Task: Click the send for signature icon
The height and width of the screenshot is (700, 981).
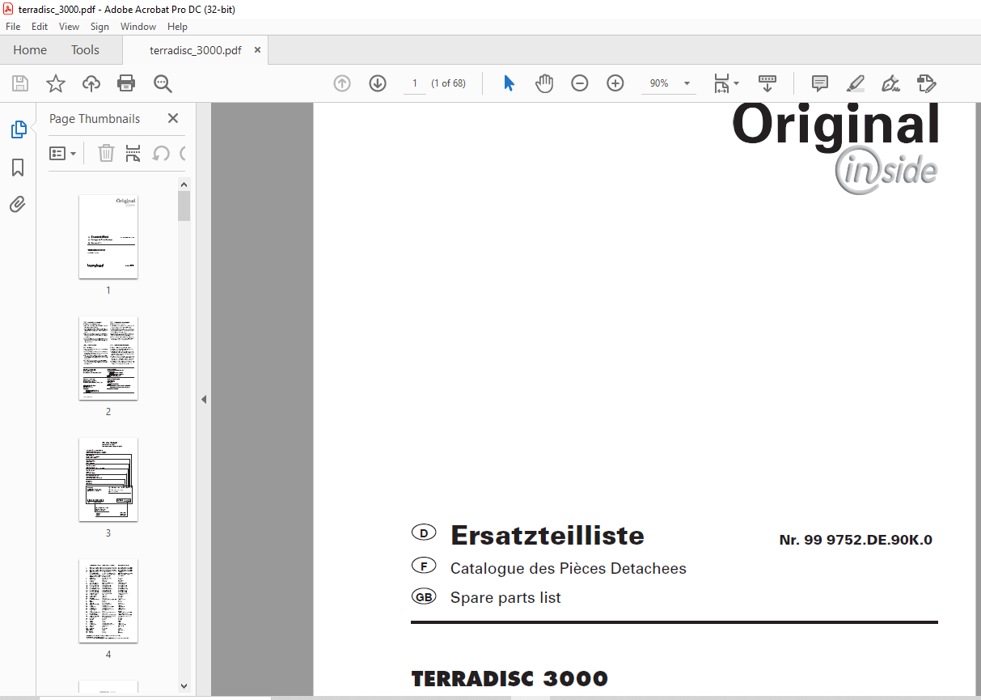Action: point(927,83)
